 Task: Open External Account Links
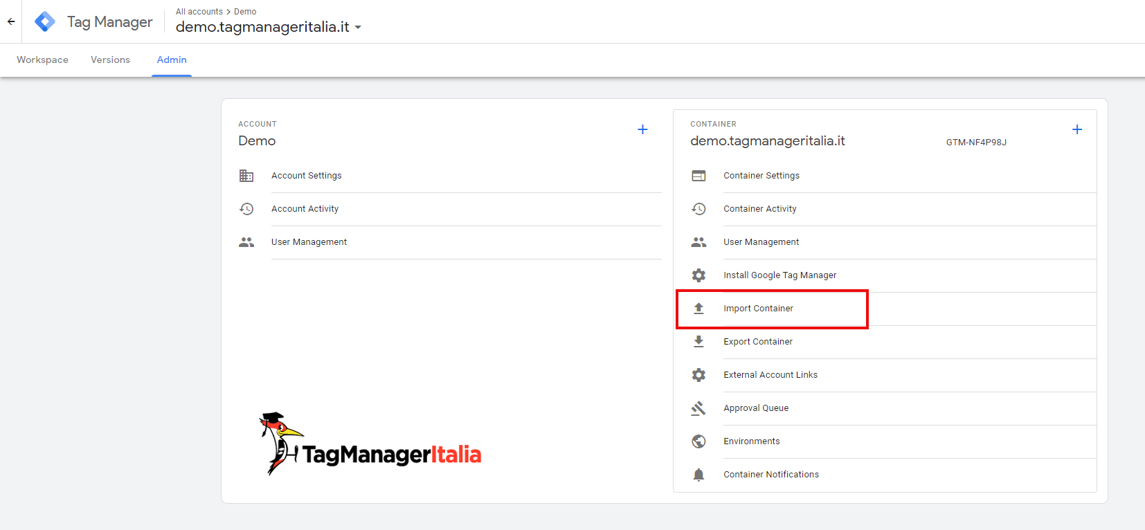(x=770, y=375)
